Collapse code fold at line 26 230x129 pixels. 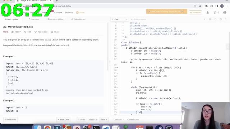[x=118, y=87]
